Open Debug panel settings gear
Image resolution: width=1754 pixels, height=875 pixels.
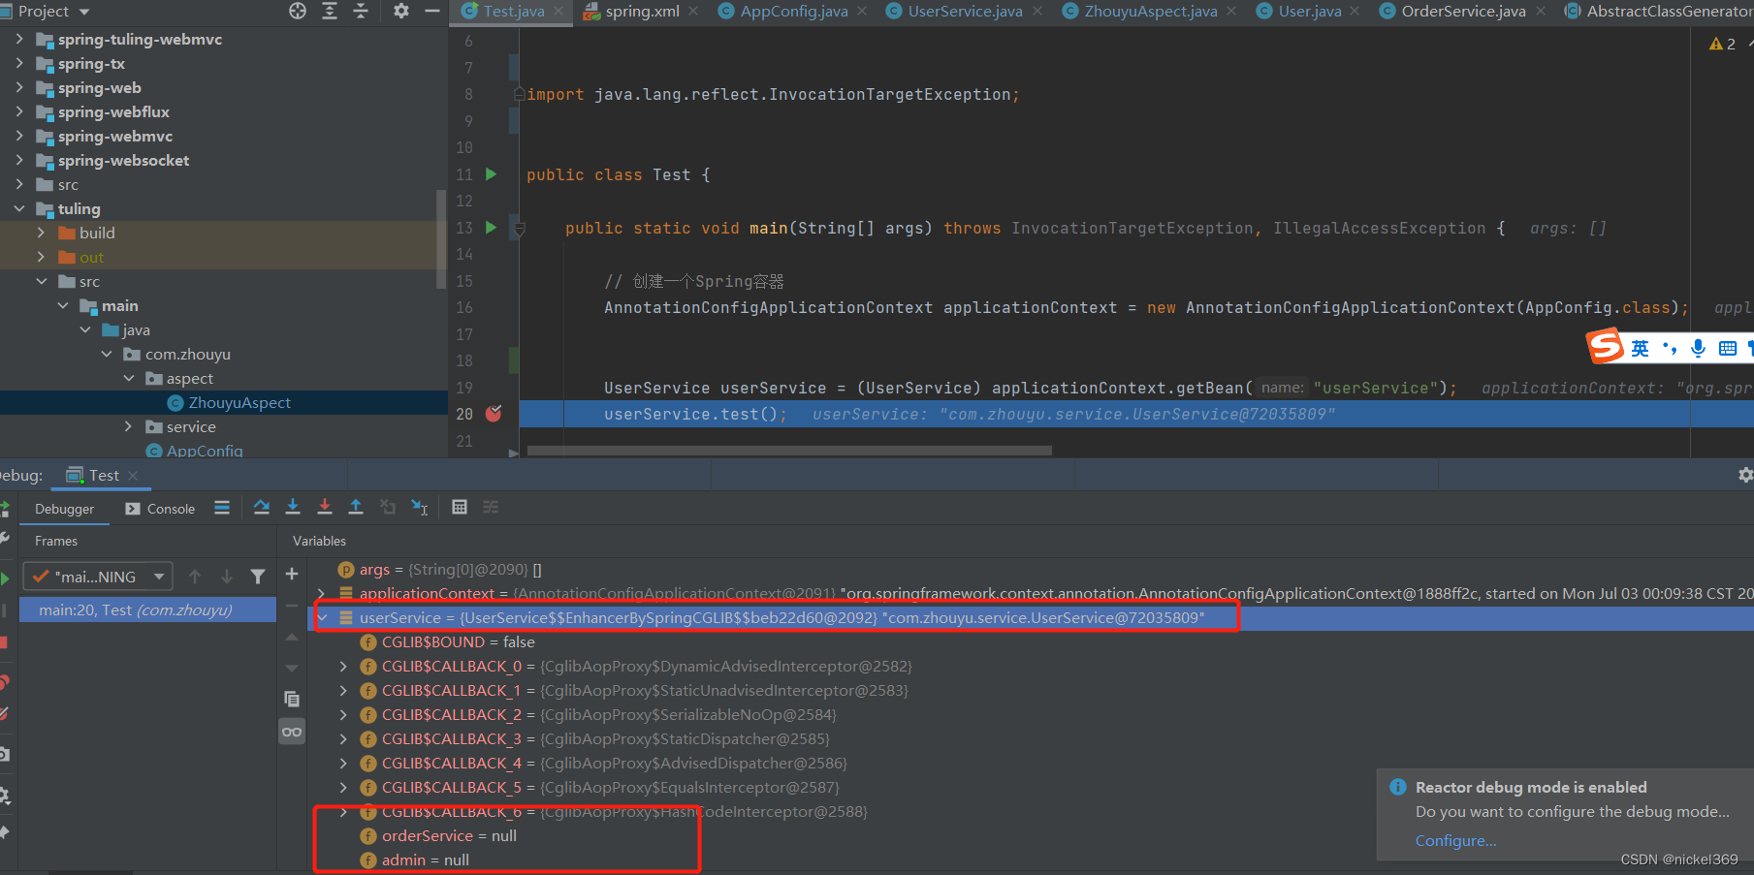tap(1744, 475)
